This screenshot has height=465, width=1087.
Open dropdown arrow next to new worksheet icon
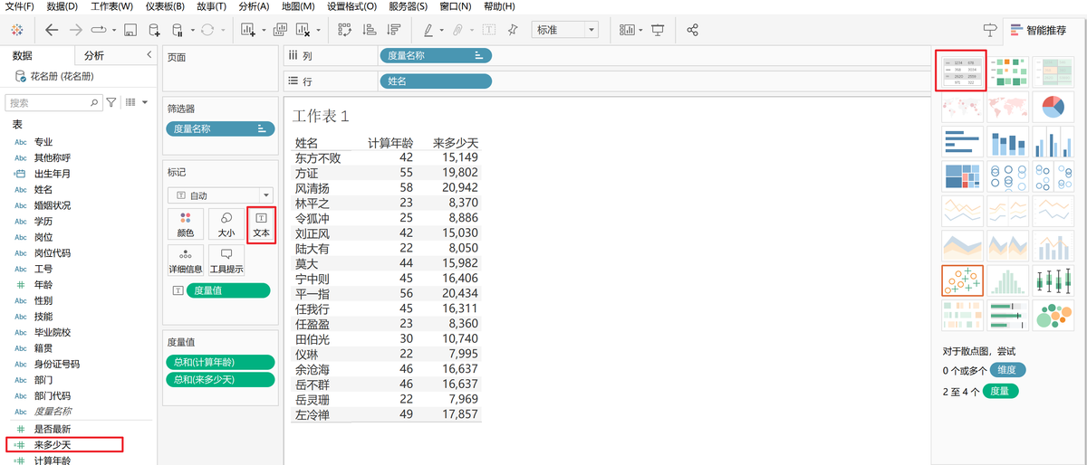pyautogui.click(x=263, y=30)
